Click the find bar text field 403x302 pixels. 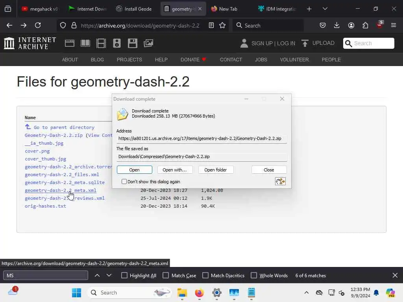click(x=46, y=276)
